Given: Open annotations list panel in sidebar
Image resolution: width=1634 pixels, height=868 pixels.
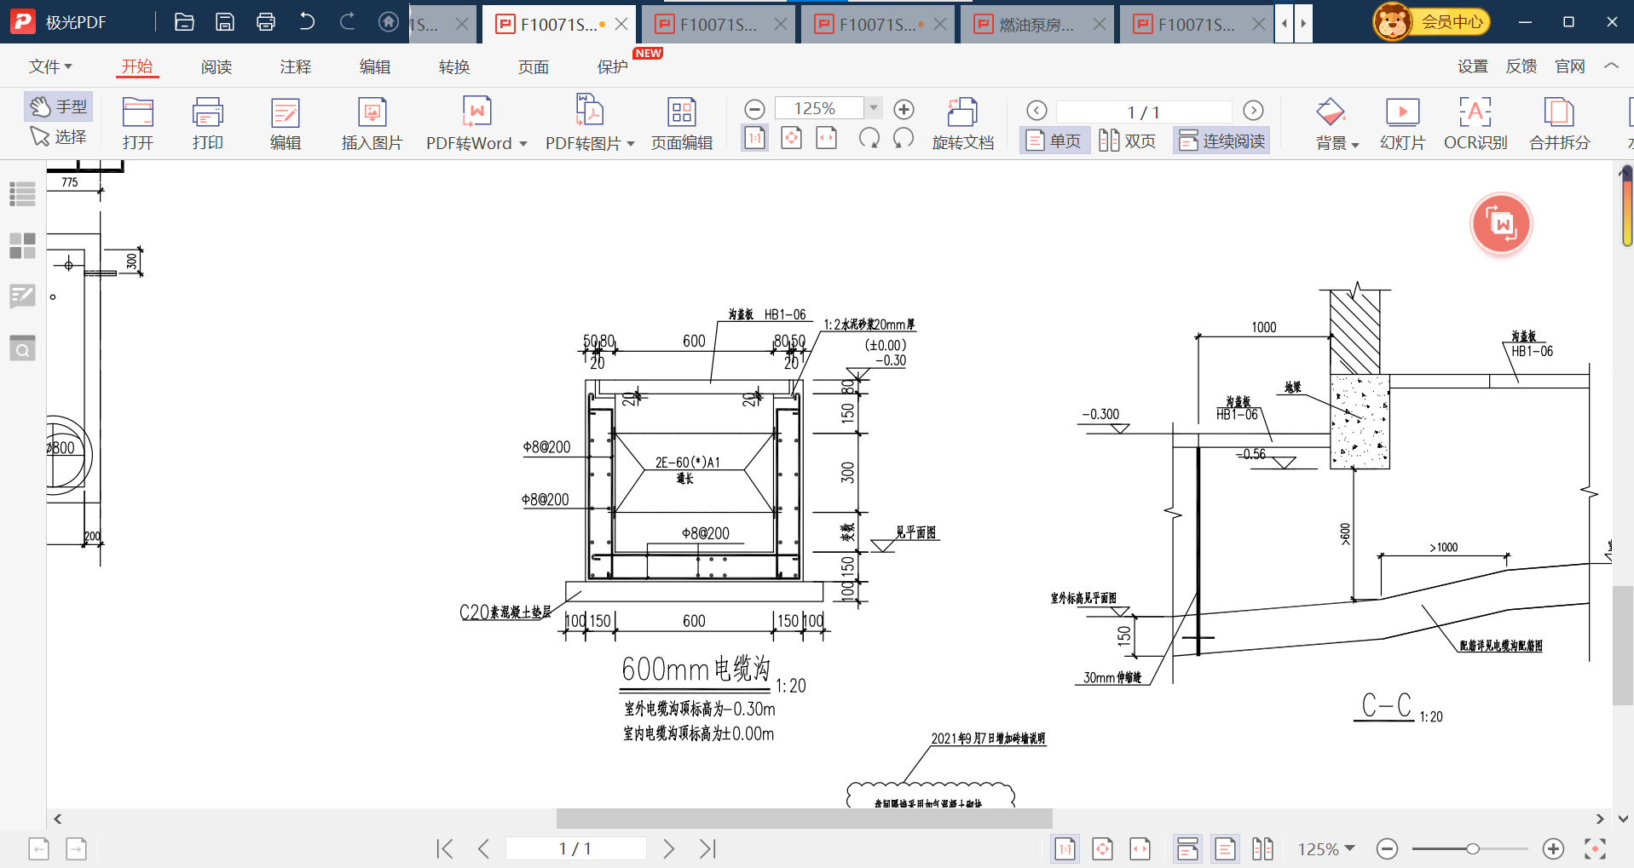Looking at the screenshot, I should click(x=22, y=296).
